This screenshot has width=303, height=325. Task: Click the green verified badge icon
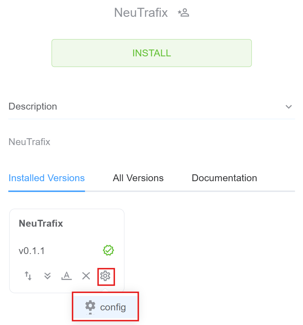tap(108, 250)
